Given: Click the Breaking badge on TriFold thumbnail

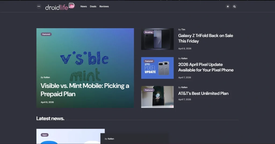Looking at the screenshot, I should click(x=149, y=32).
